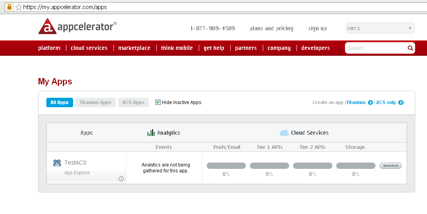The width and height of the screenshot is (427, 214).
Task: Click the Events column header
Action: point(164,147)
